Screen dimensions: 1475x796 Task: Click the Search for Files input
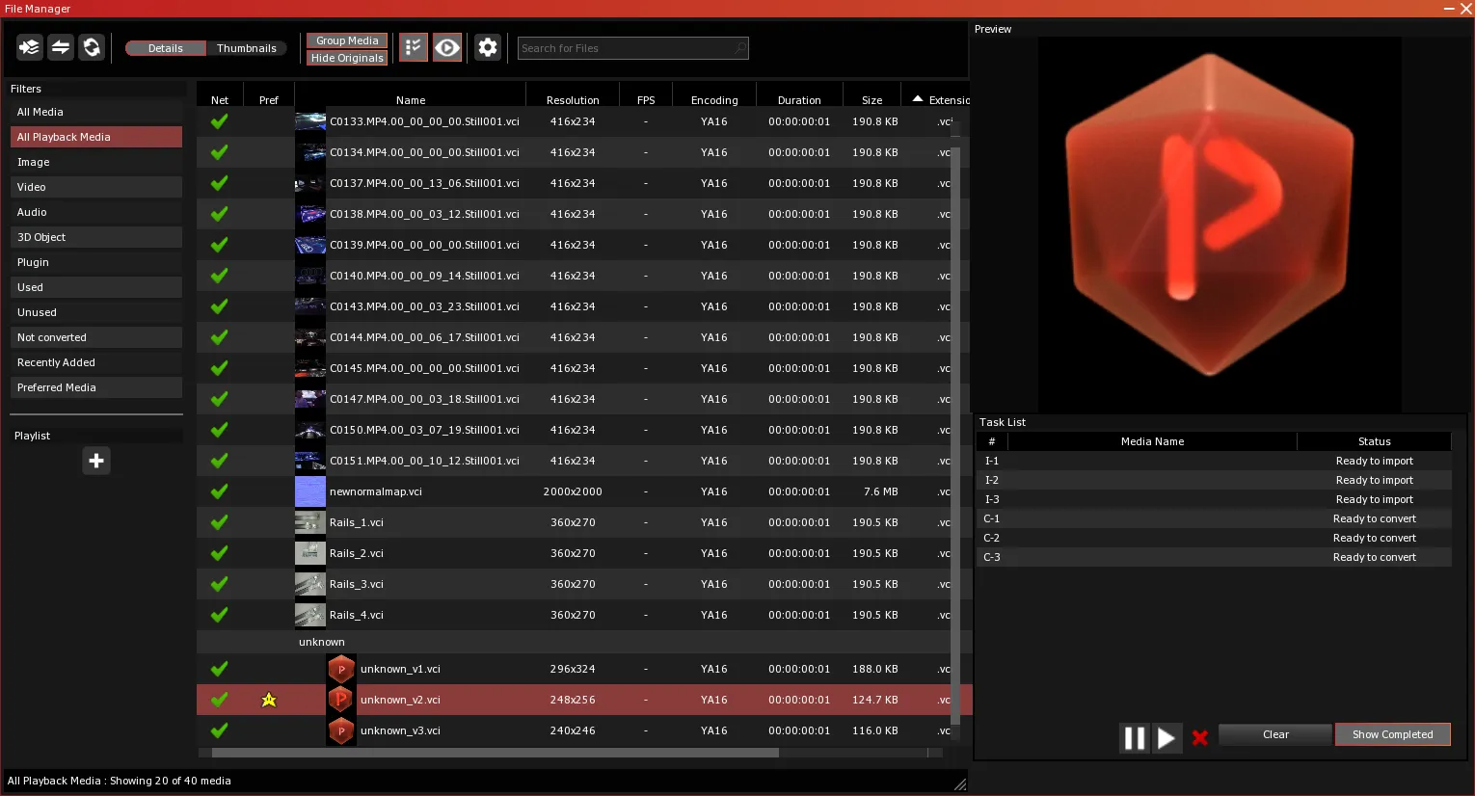(x=632, y=48)
